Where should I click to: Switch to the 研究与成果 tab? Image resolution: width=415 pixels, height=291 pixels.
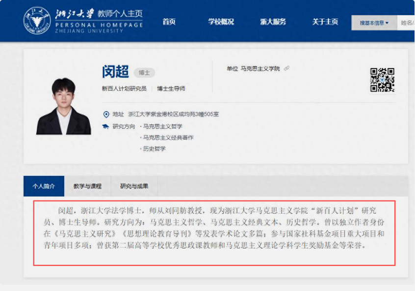click(135, 186)
